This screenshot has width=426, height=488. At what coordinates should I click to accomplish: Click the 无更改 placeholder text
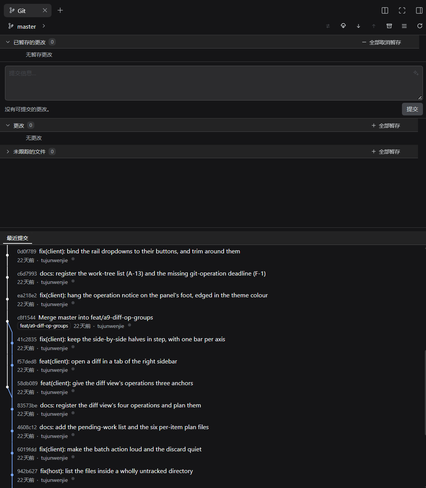pyautogui.click(x=34, y=138)
